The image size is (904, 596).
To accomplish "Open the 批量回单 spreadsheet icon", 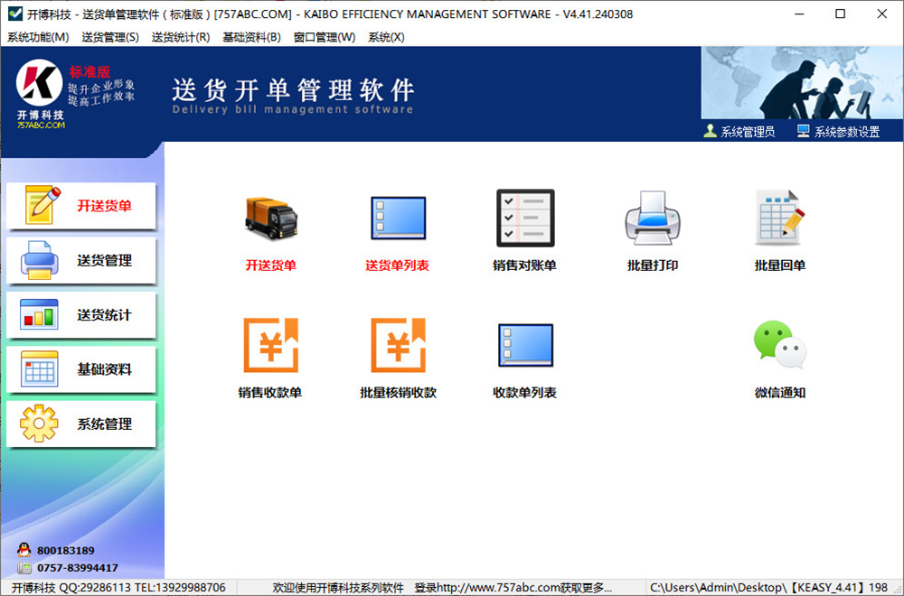I will [x=780, y=218].
